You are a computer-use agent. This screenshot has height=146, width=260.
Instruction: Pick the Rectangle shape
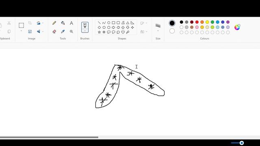(113, 23)
